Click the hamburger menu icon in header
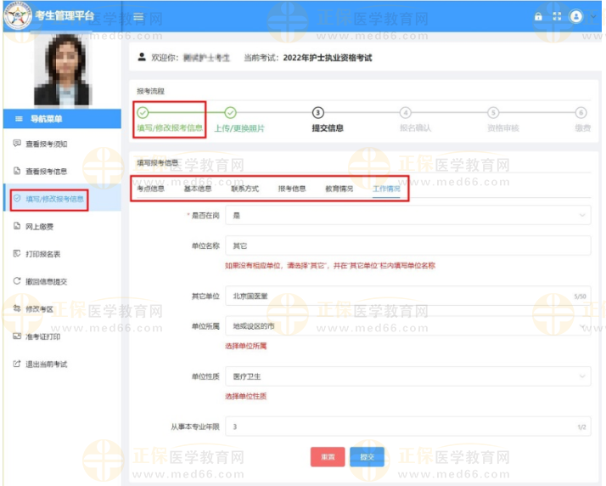Image resolution: width=606 pixels, height=486 pixels. 138,17
